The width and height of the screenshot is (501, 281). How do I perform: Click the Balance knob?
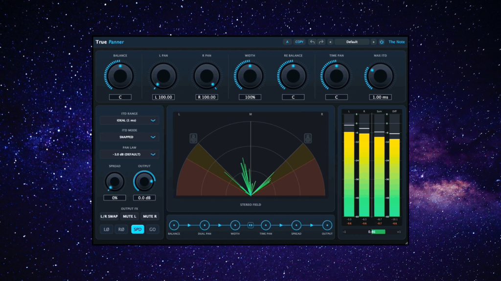pyautogui.click(x=120, y=76)
